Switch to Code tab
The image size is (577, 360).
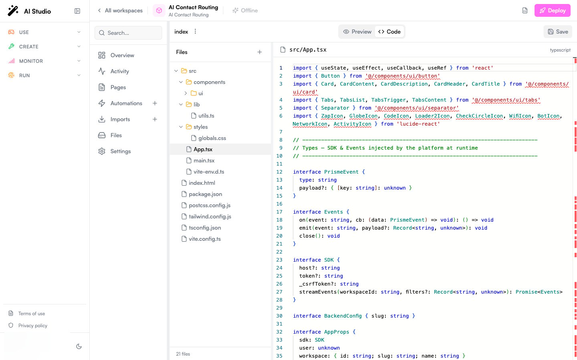coord(389,32)
